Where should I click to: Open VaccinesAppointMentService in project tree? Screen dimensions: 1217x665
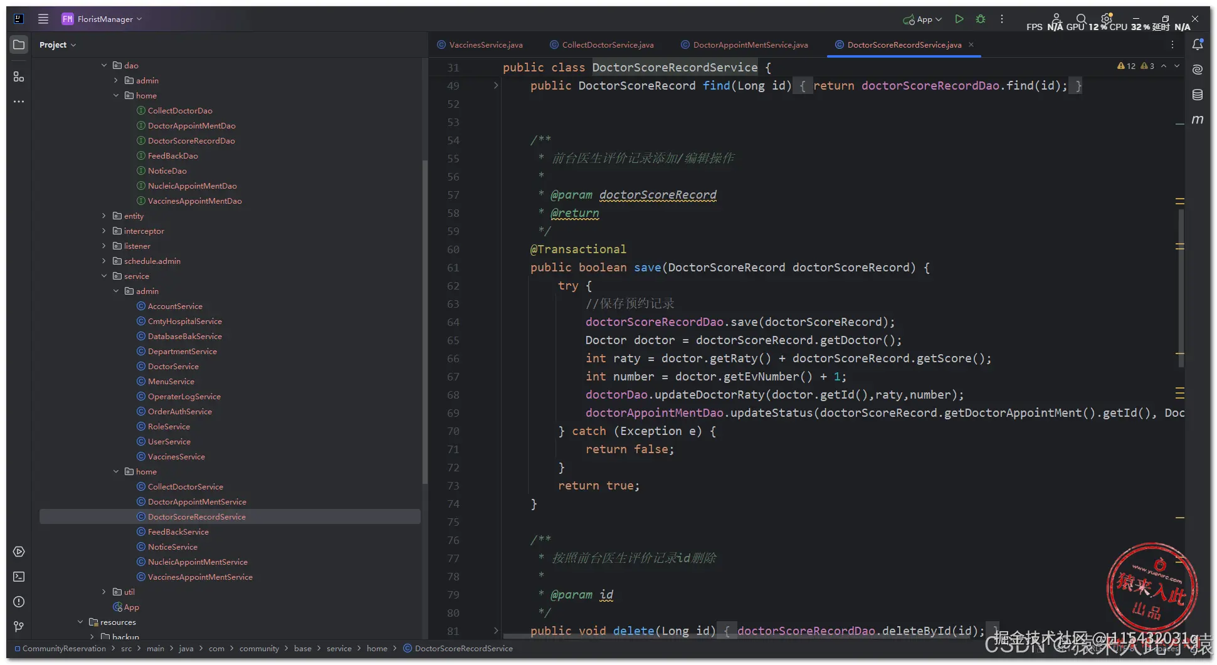pos(200,577)
